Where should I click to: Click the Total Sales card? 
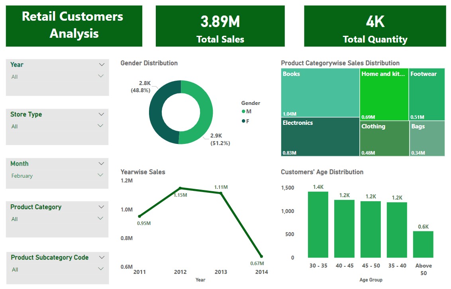click(220, 26)
